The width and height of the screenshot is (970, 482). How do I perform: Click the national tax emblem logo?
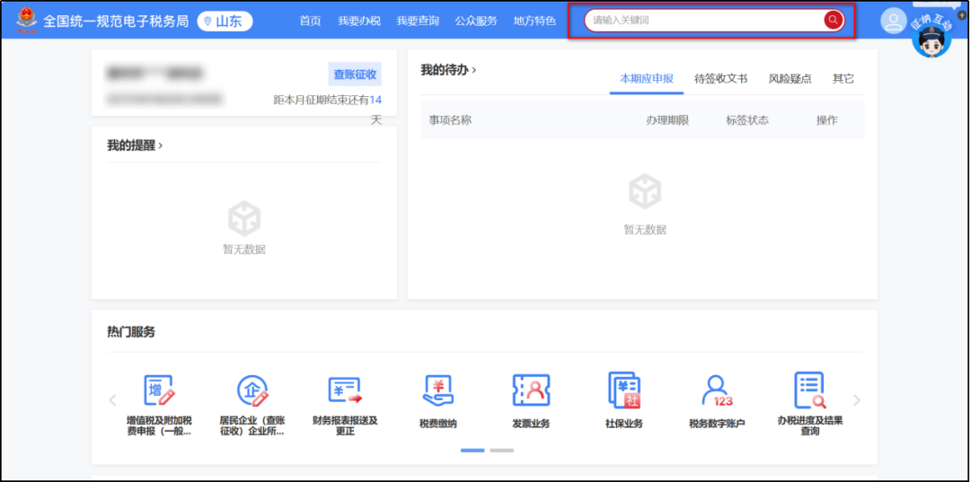tap(27, 20)
